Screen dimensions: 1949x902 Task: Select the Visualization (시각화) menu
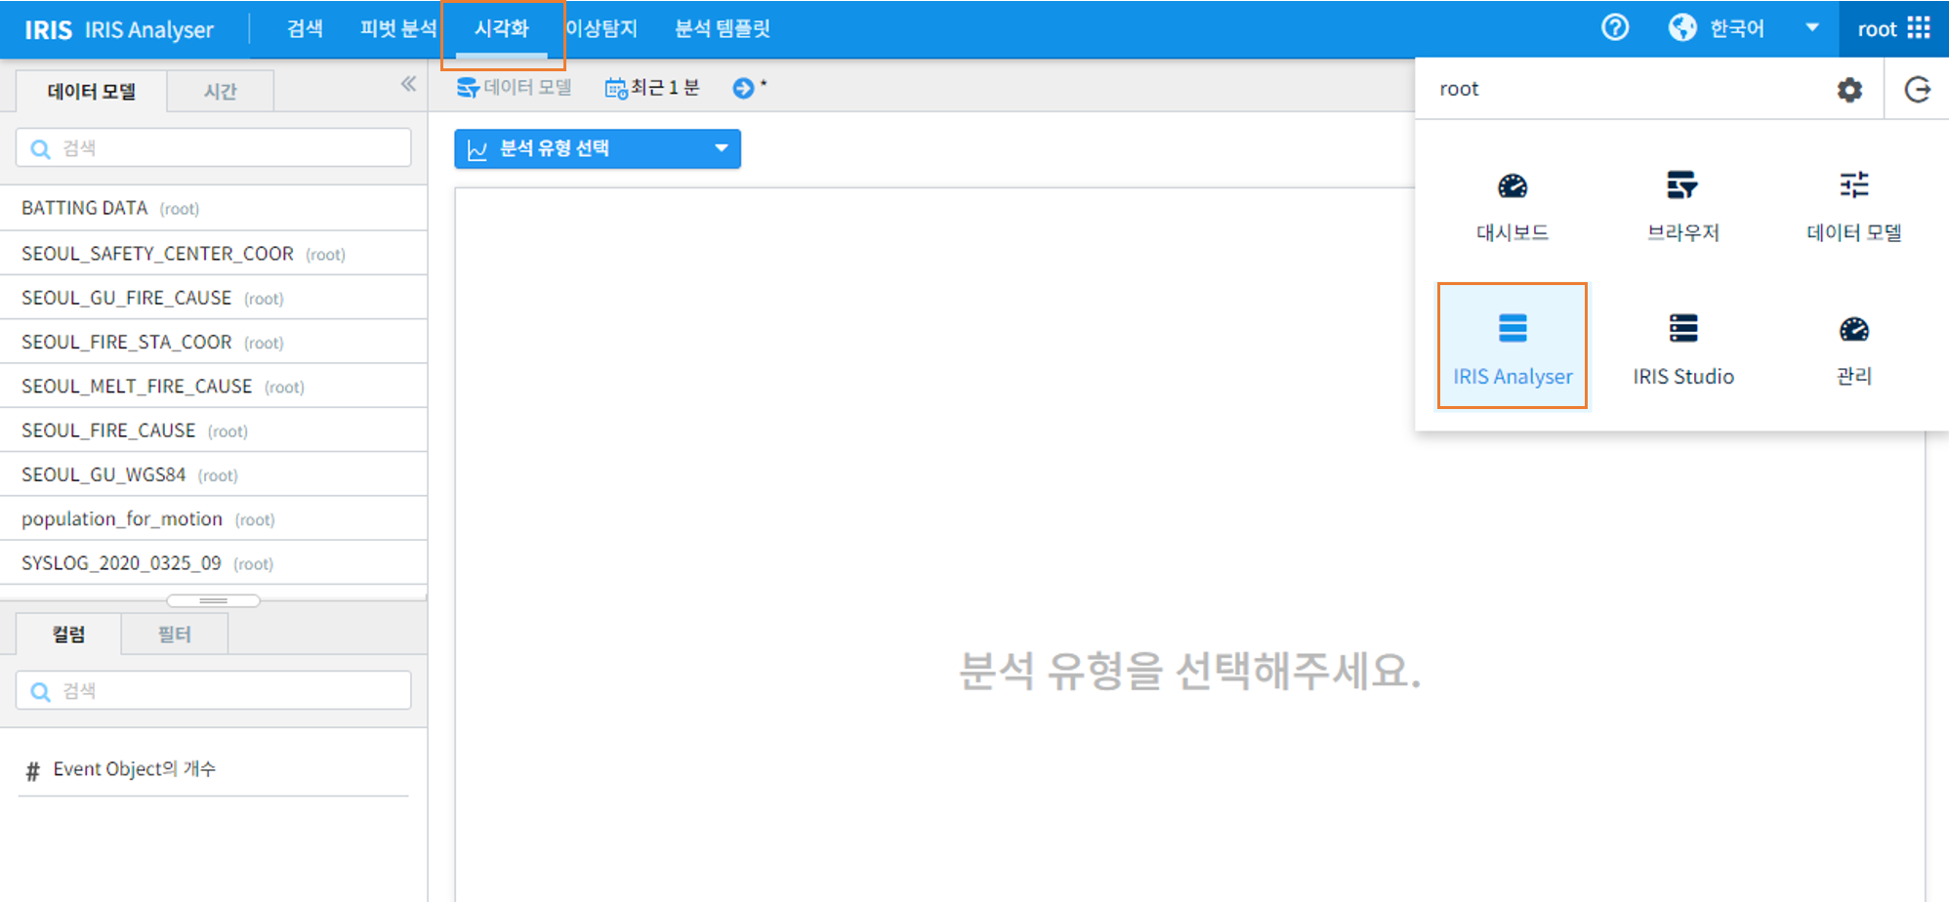point(502,28)
